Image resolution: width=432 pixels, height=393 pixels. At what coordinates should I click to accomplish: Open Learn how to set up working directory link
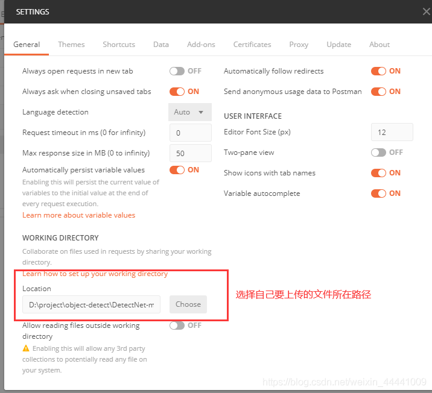coord(95,274)
